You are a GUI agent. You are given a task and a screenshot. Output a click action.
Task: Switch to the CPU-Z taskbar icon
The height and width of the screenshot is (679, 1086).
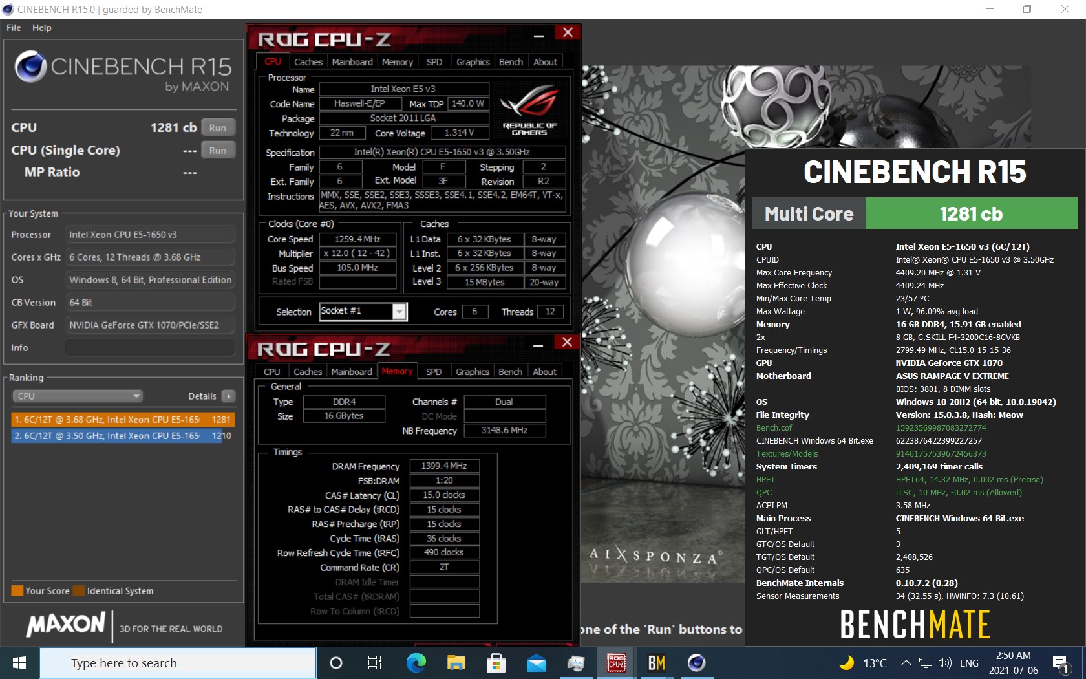point(616,663)
